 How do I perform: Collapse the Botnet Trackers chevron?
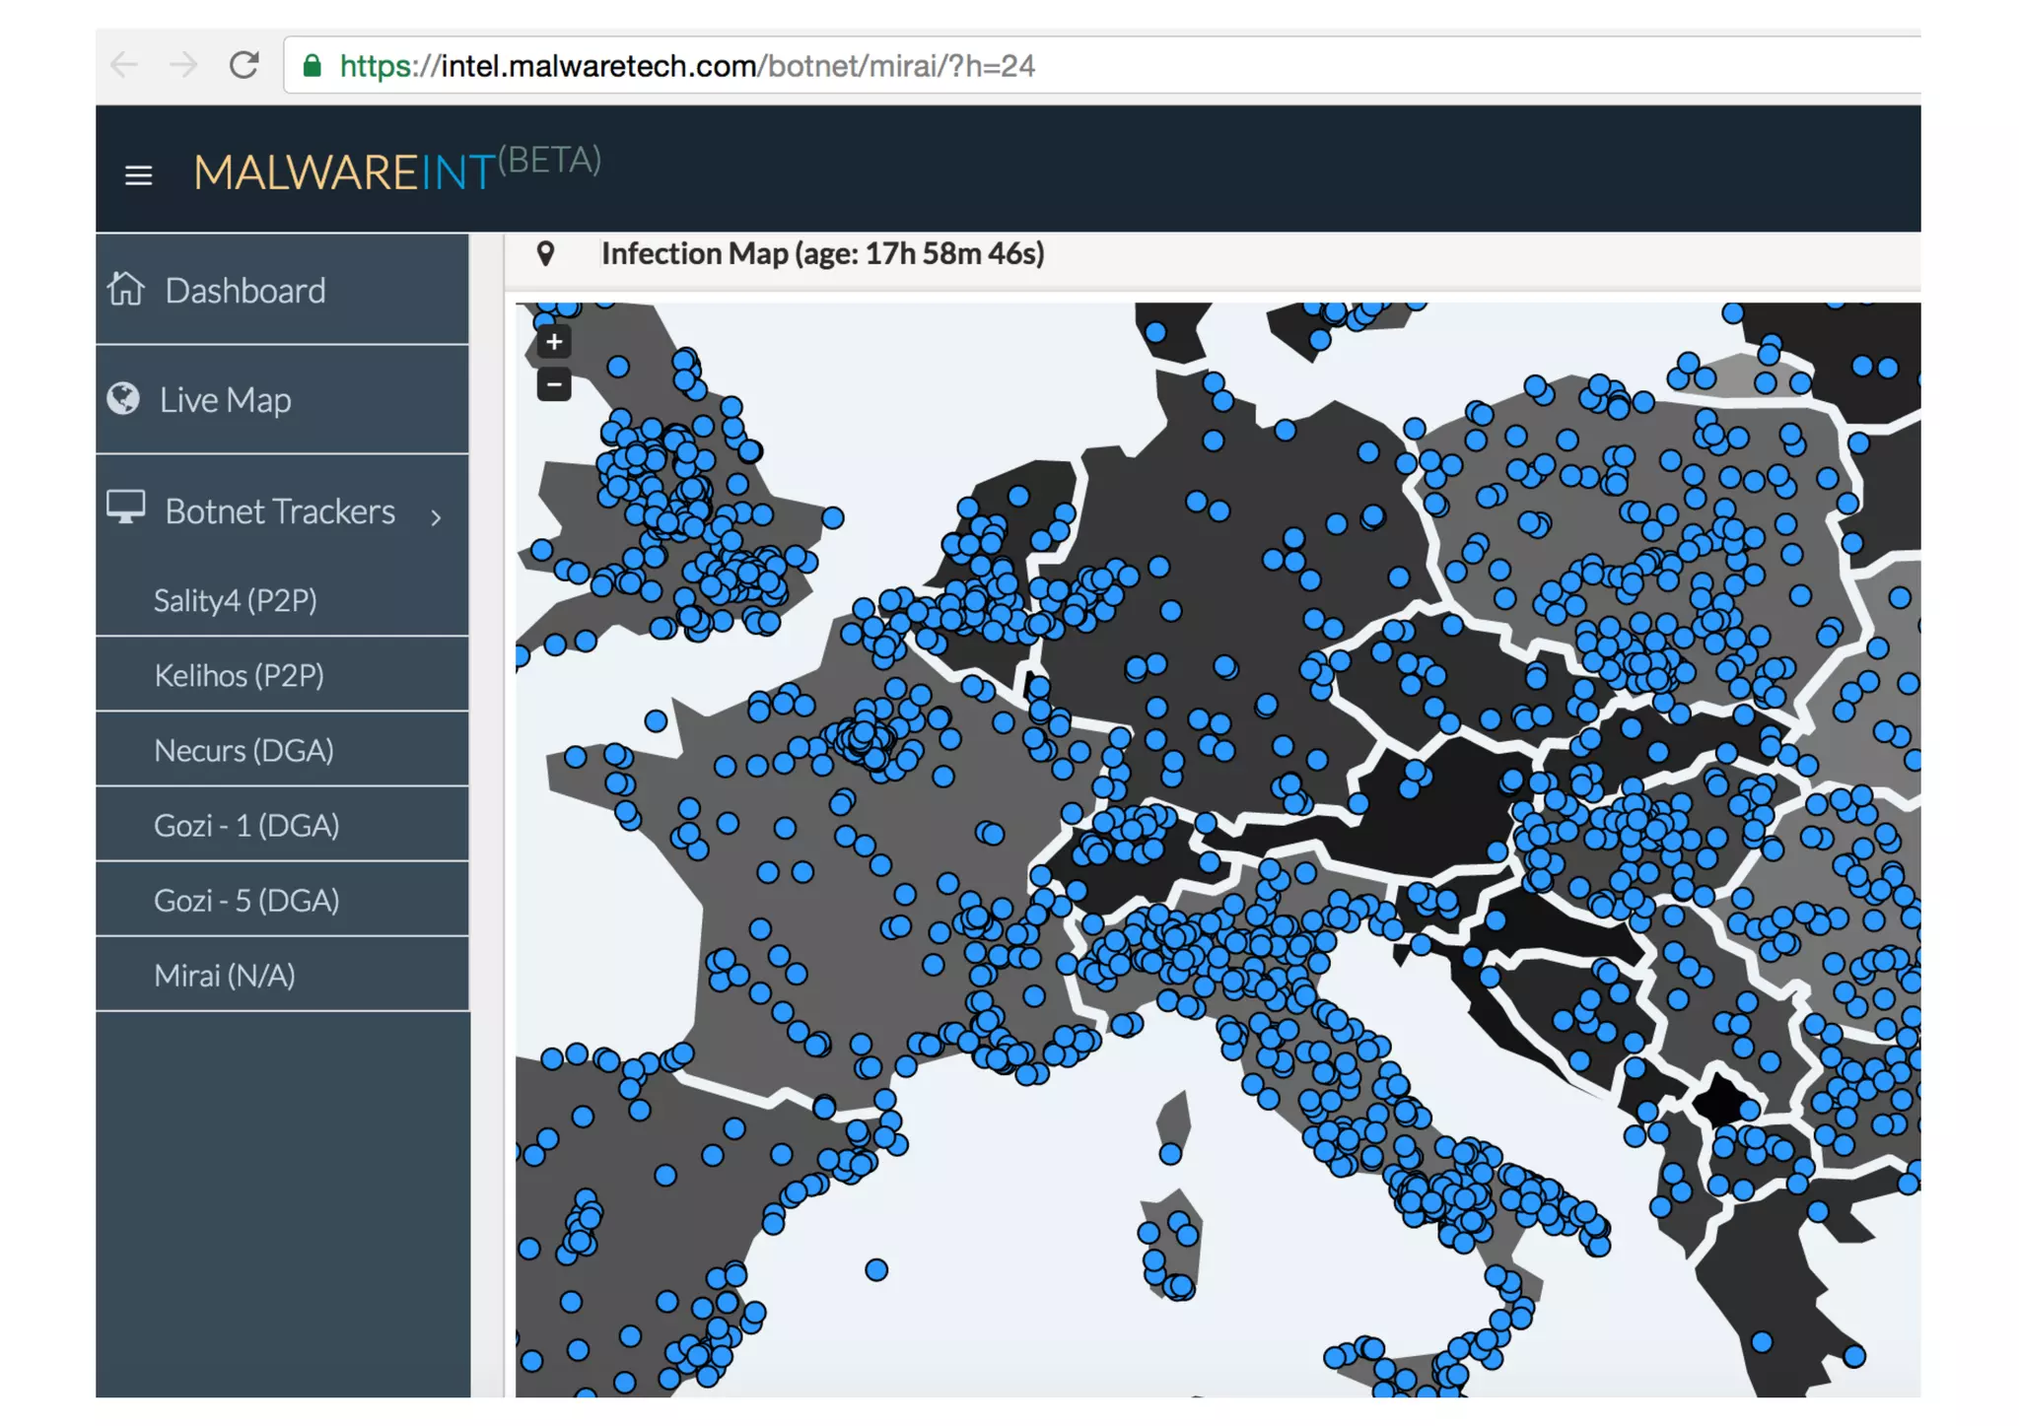tap(436, 516)
